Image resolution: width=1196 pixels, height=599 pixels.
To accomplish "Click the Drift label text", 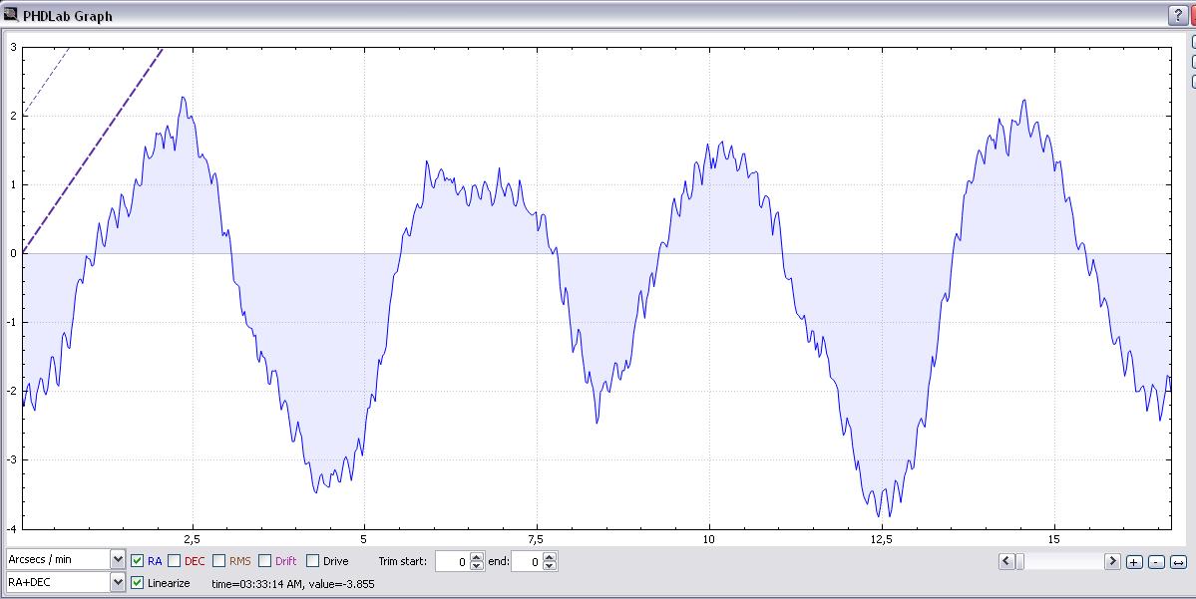I will pos(286,561).
